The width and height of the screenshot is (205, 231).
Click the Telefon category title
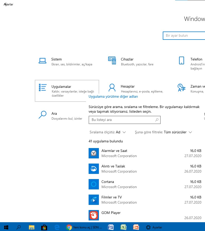pyautogui.click(x=196, y=59)
